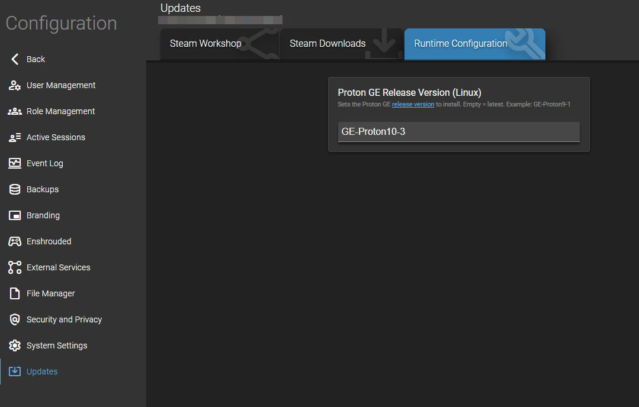Click the Role Management people icon
The width and height of the screenshot is (639, 407).
pos(15,111)
